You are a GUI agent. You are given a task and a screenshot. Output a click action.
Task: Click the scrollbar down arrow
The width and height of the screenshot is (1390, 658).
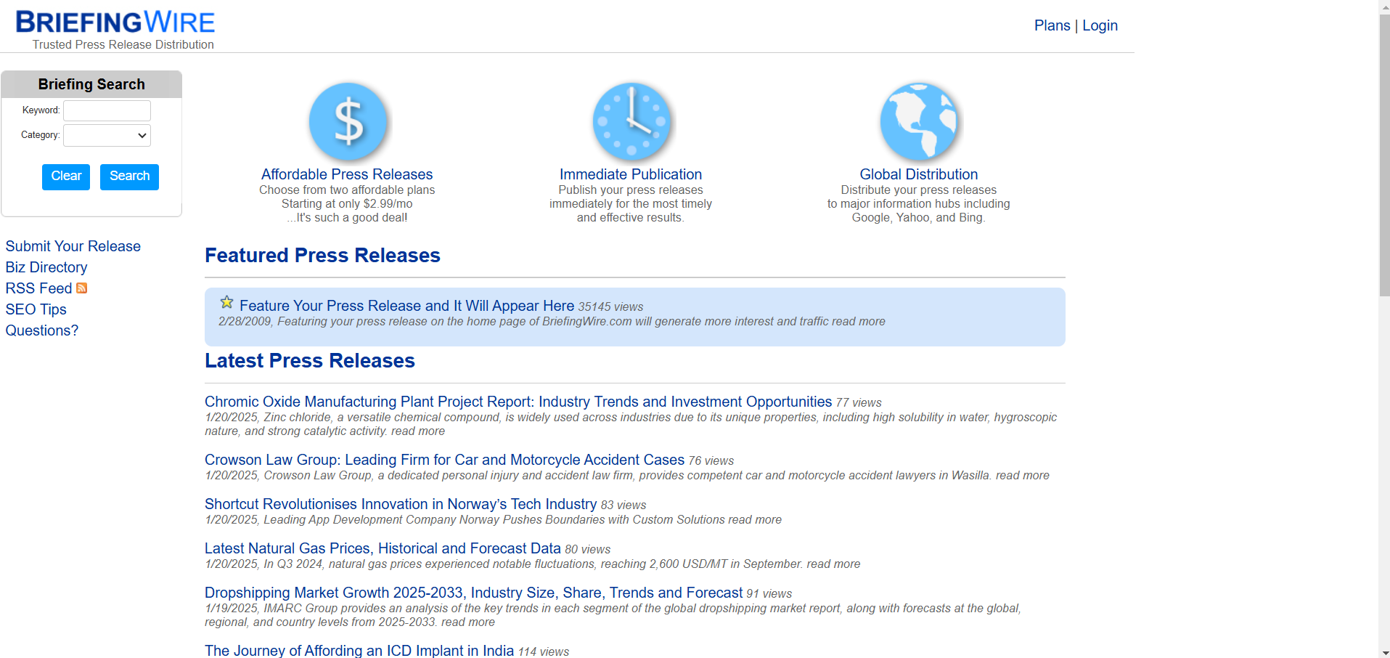(x=1384, y=652)
